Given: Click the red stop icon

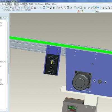Looking at the screenshot, I should point(78,11).
